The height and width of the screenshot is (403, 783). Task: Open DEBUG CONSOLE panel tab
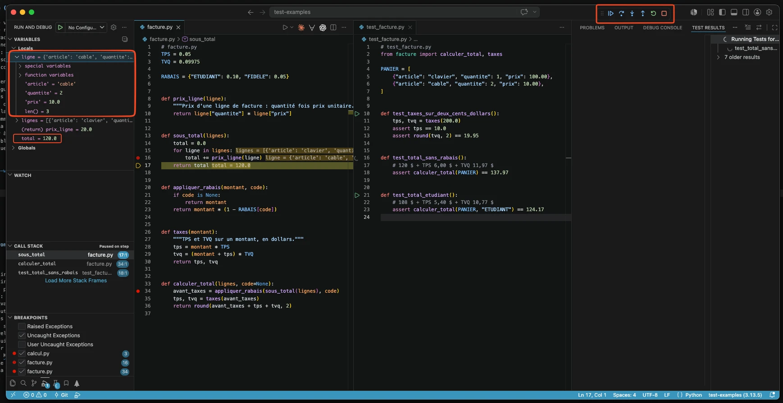point(662,27)
